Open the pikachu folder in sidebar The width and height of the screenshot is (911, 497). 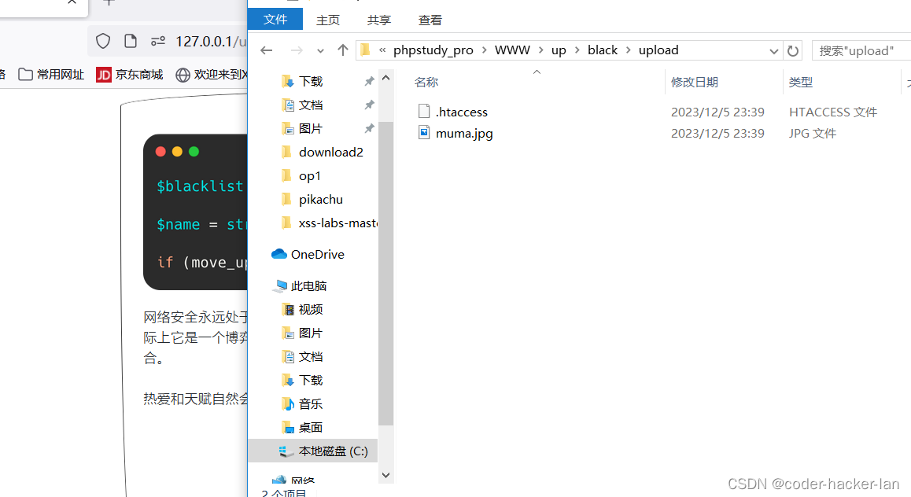point(320,199)
